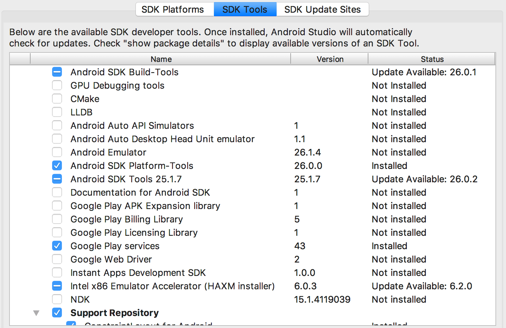506x328 pixels.
Task: Tick the LLDB checkbox
Action: 57,112
